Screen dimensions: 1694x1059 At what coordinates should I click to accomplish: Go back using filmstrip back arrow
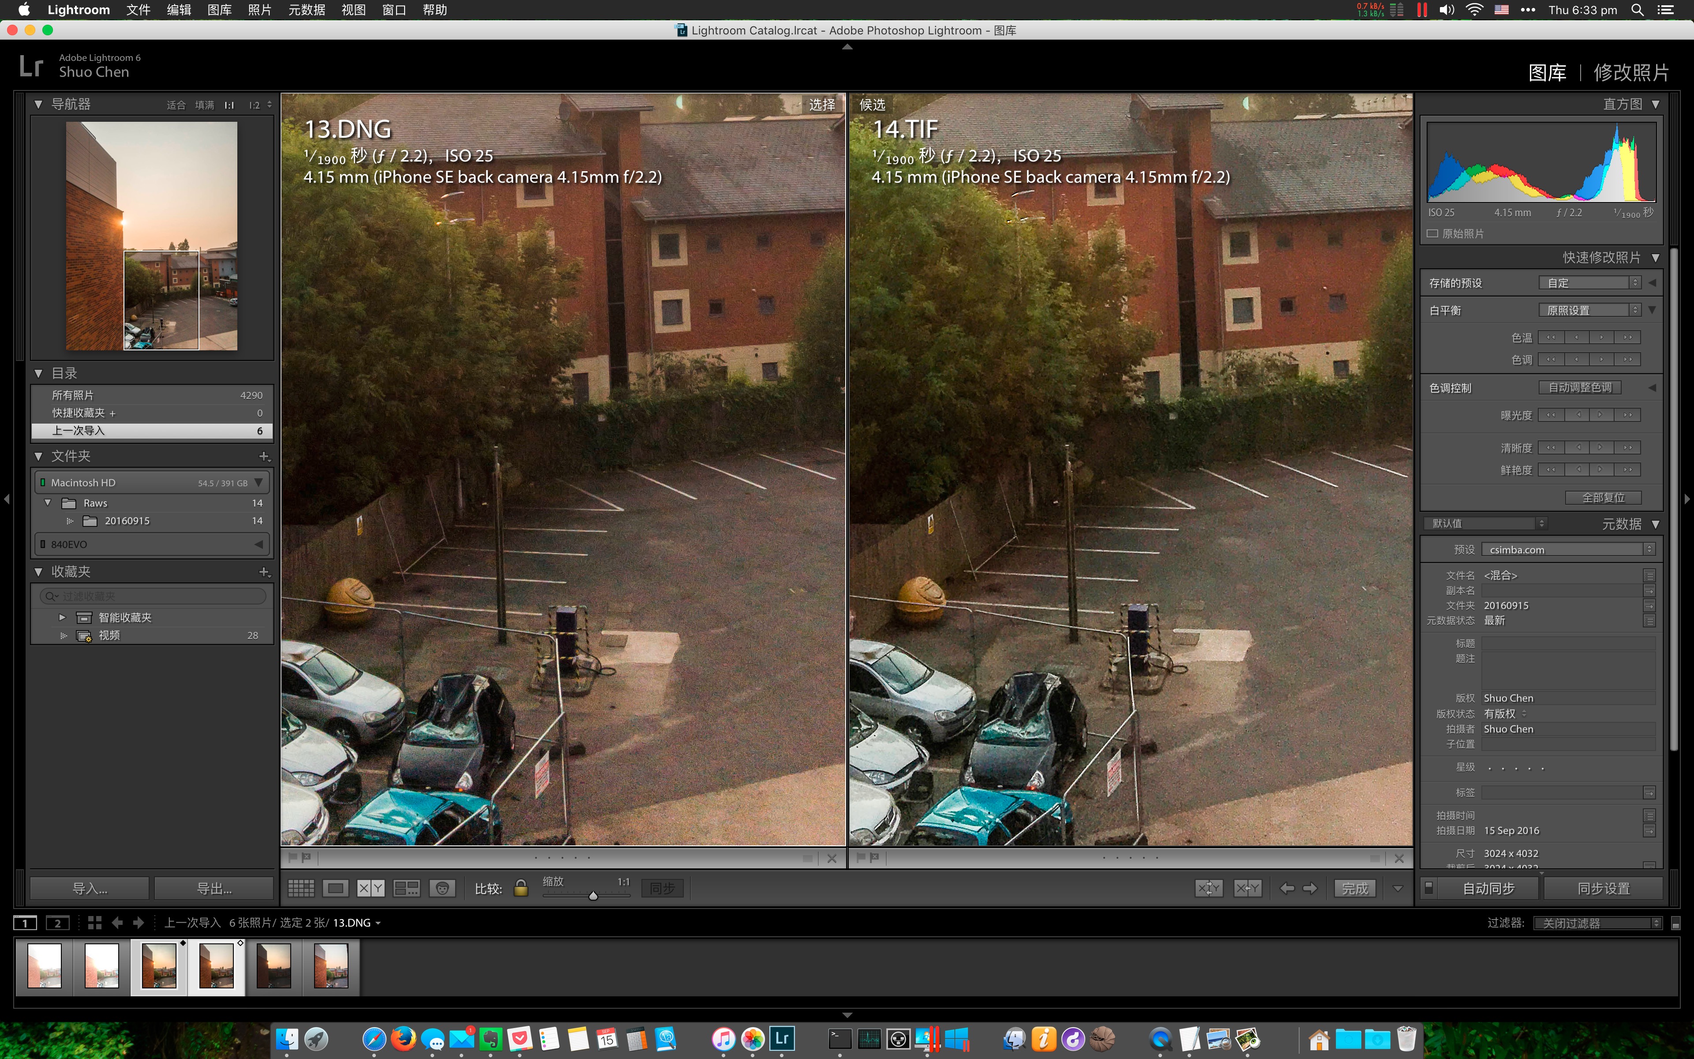click(x=117, y=922)
